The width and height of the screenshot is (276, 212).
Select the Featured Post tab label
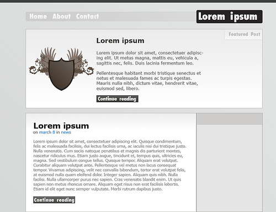click(x=245, y=34)
